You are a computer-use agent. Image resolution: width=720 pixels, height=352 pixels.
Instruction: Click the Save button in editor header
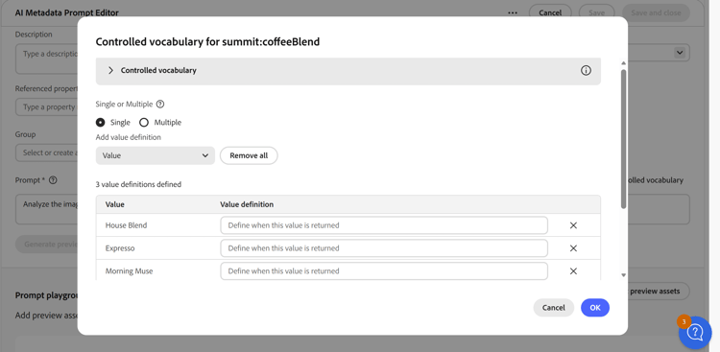[x=596, y=12]
